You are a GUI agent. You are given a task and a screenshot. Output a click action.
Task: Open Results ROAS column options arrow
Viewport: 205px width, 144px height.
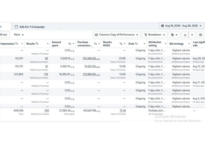click(x=125, y=44)
